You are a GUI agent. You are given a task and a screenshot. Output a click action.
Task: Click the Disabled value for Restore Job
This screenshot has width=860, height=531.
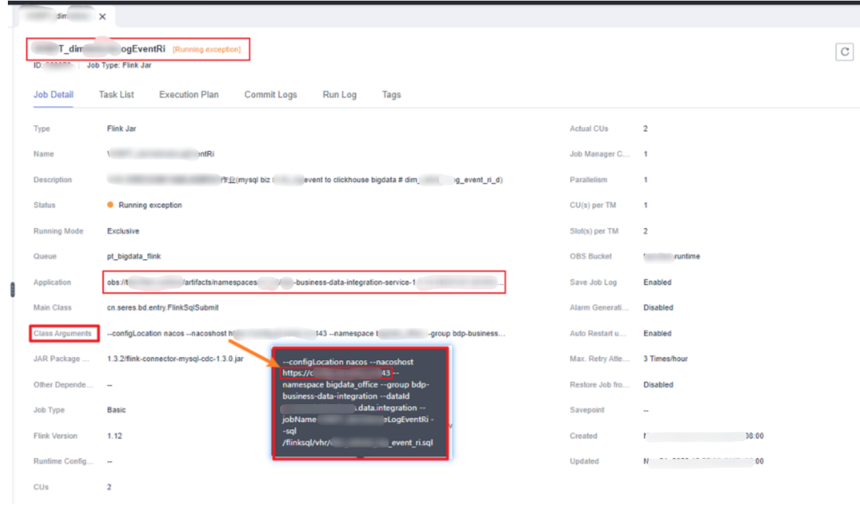click(x=658, y=384)
